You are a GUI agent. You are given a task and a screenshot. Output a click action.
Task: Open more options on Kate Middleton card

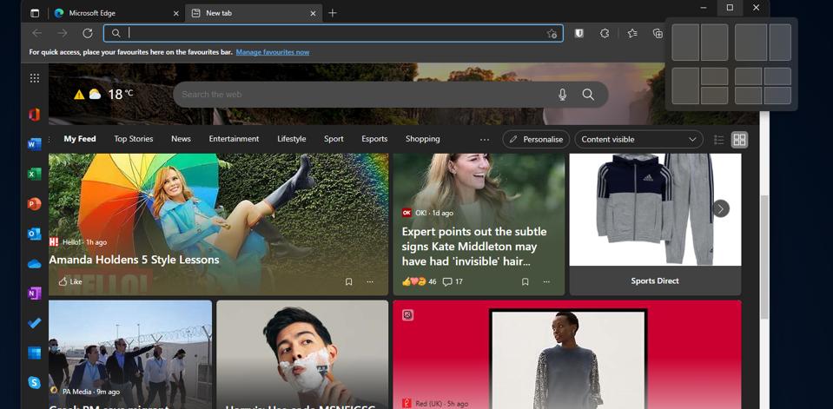click(546, 281)
